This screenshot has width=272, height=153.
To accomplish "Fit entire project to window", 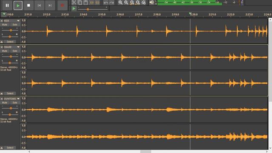I will tap(138, 3).
